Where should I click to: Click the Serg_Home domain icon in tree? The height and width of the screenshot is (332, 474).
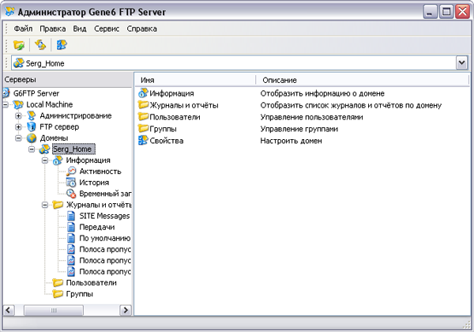click(x=45, y=149)
